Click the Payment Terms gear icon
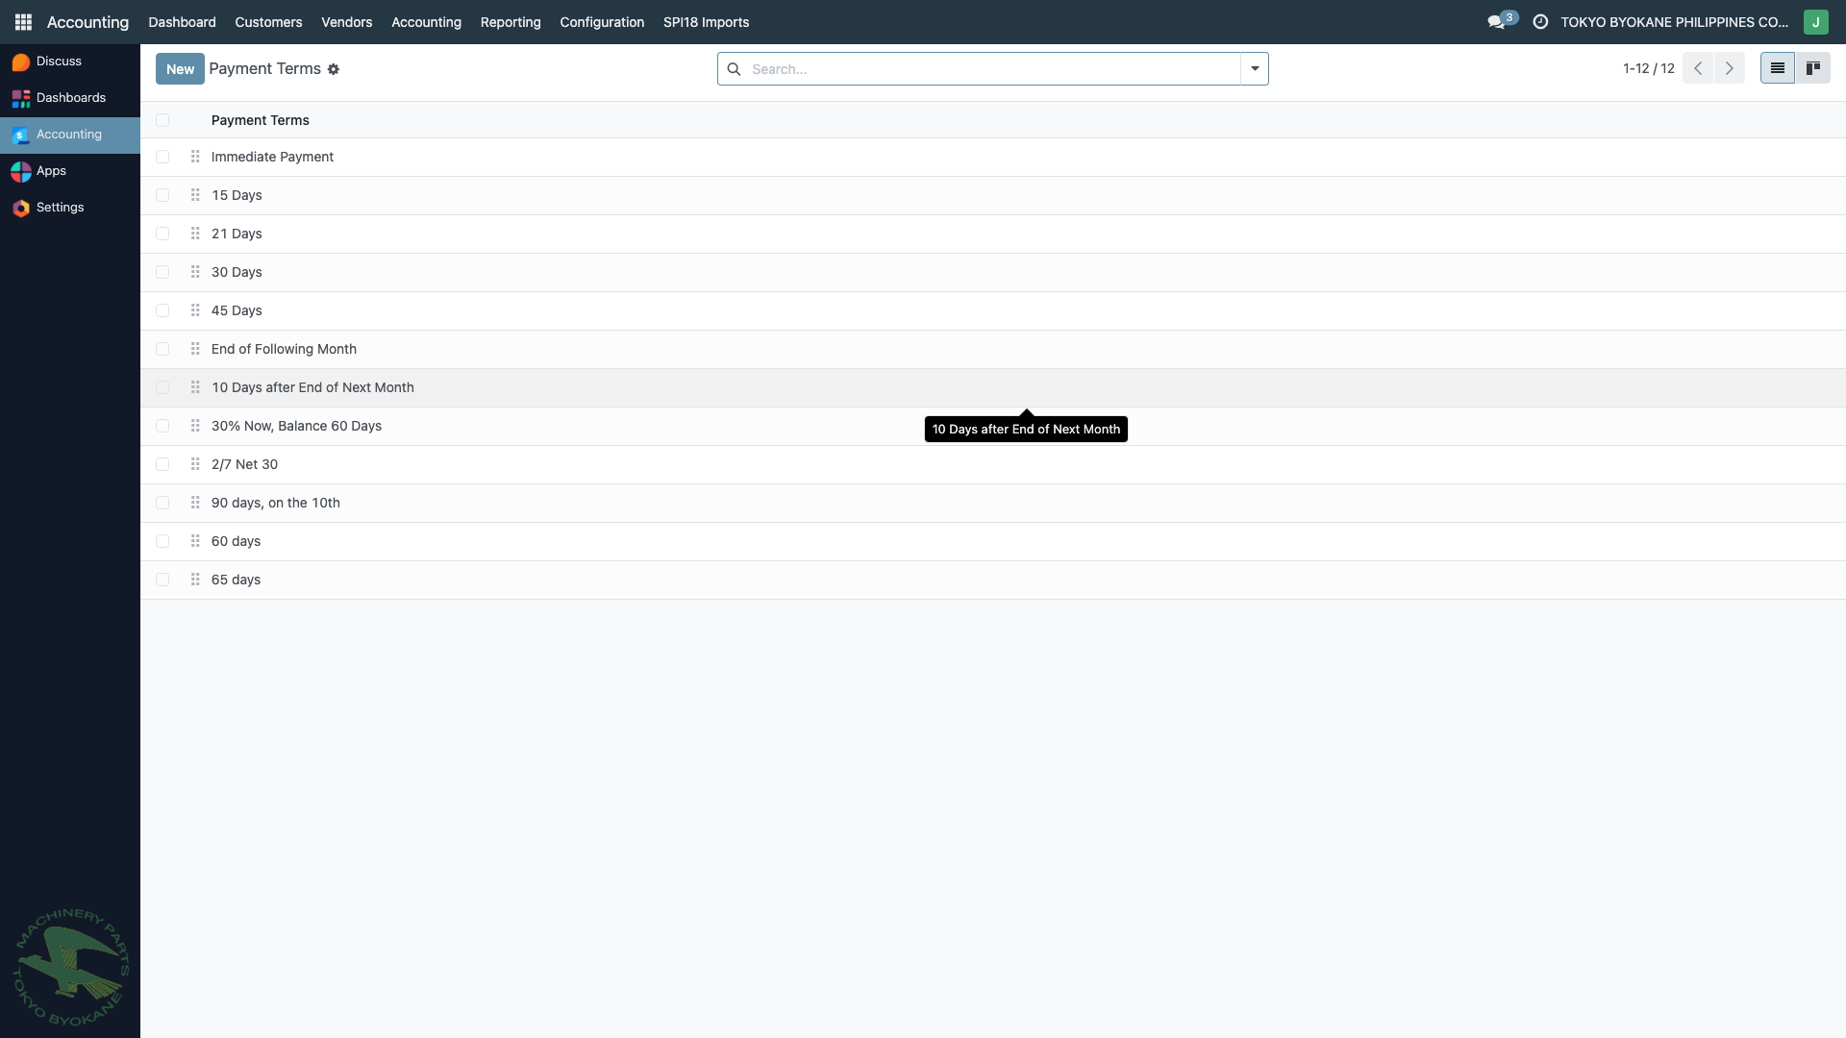The width and height of the screenshot is (1846, 1038). click(334, 69)
